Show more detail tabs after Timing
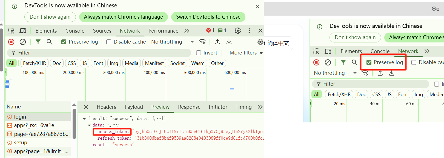Image resolution: width=444 pixels, height=158 pixels. click(260, 107)
